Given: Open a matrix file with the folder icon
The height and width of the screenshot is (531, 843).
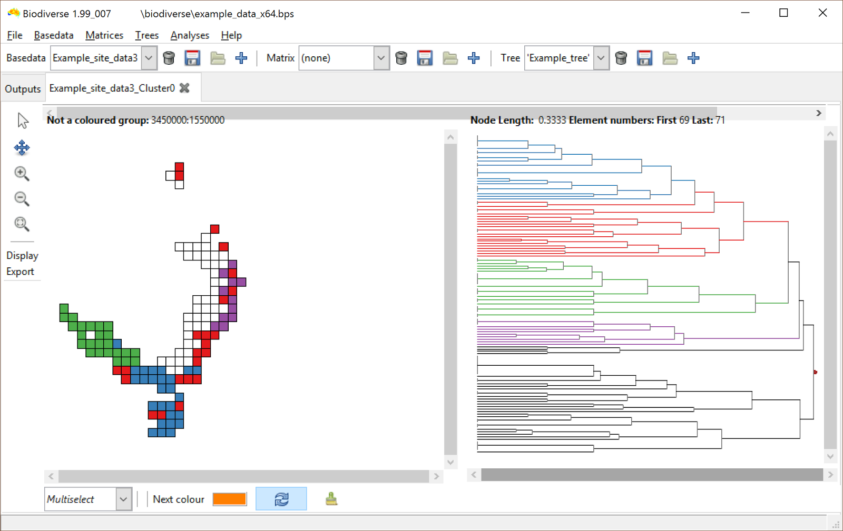Looking at the screenshot, I should [x=449, y=58].
